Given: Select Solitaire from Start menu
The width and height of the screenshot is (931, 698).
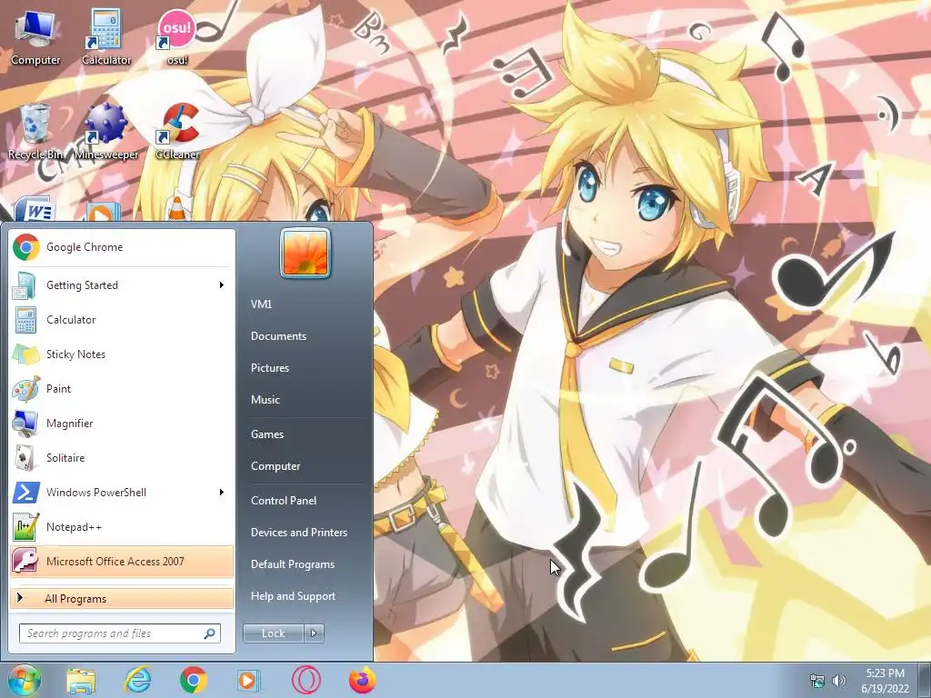Looking at the screenshot, I should coord(122,458).
